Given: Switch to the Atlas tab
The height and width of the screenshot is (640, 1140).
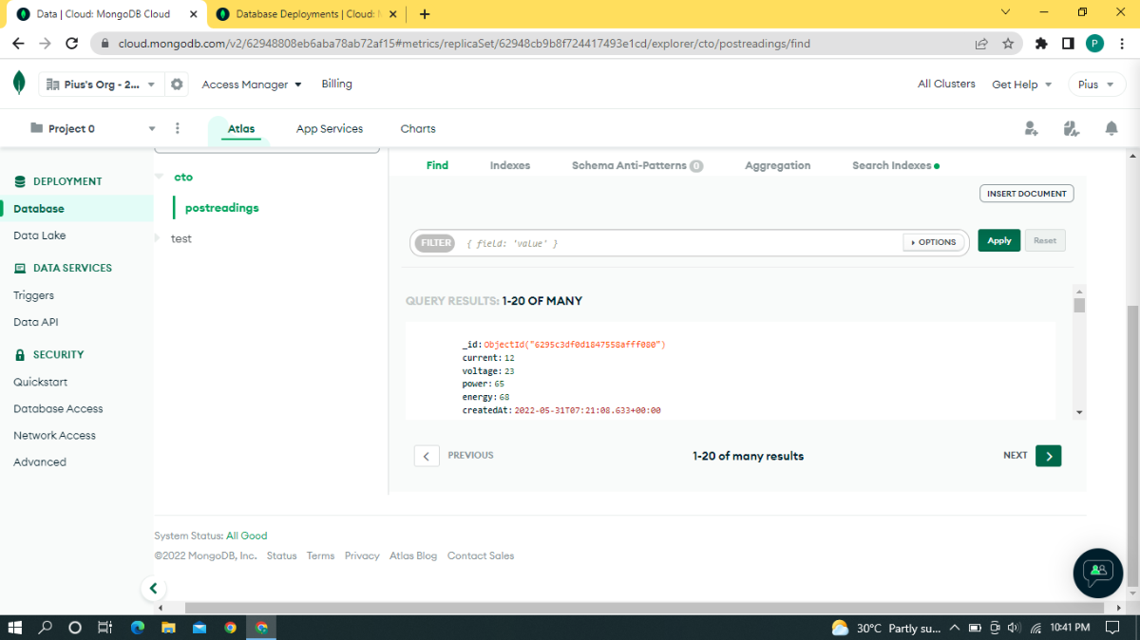Looking at the screenshot, I should pyautogui.click(x=241, y=129).
